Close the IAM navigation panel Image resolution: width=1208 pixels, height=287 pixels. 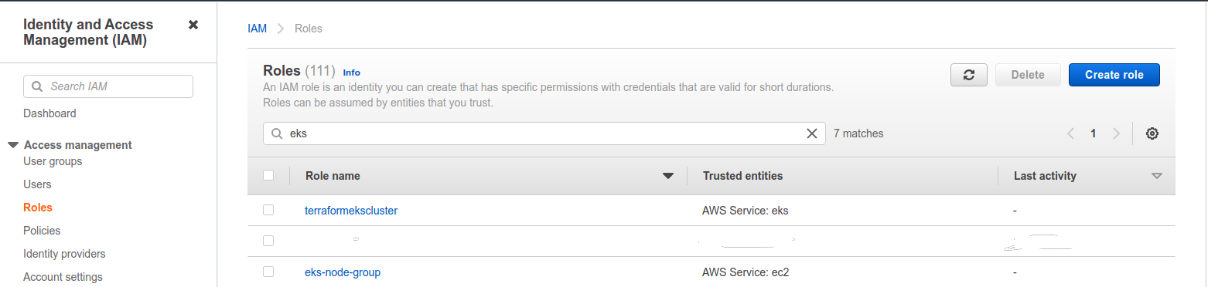tap(193, 25)
